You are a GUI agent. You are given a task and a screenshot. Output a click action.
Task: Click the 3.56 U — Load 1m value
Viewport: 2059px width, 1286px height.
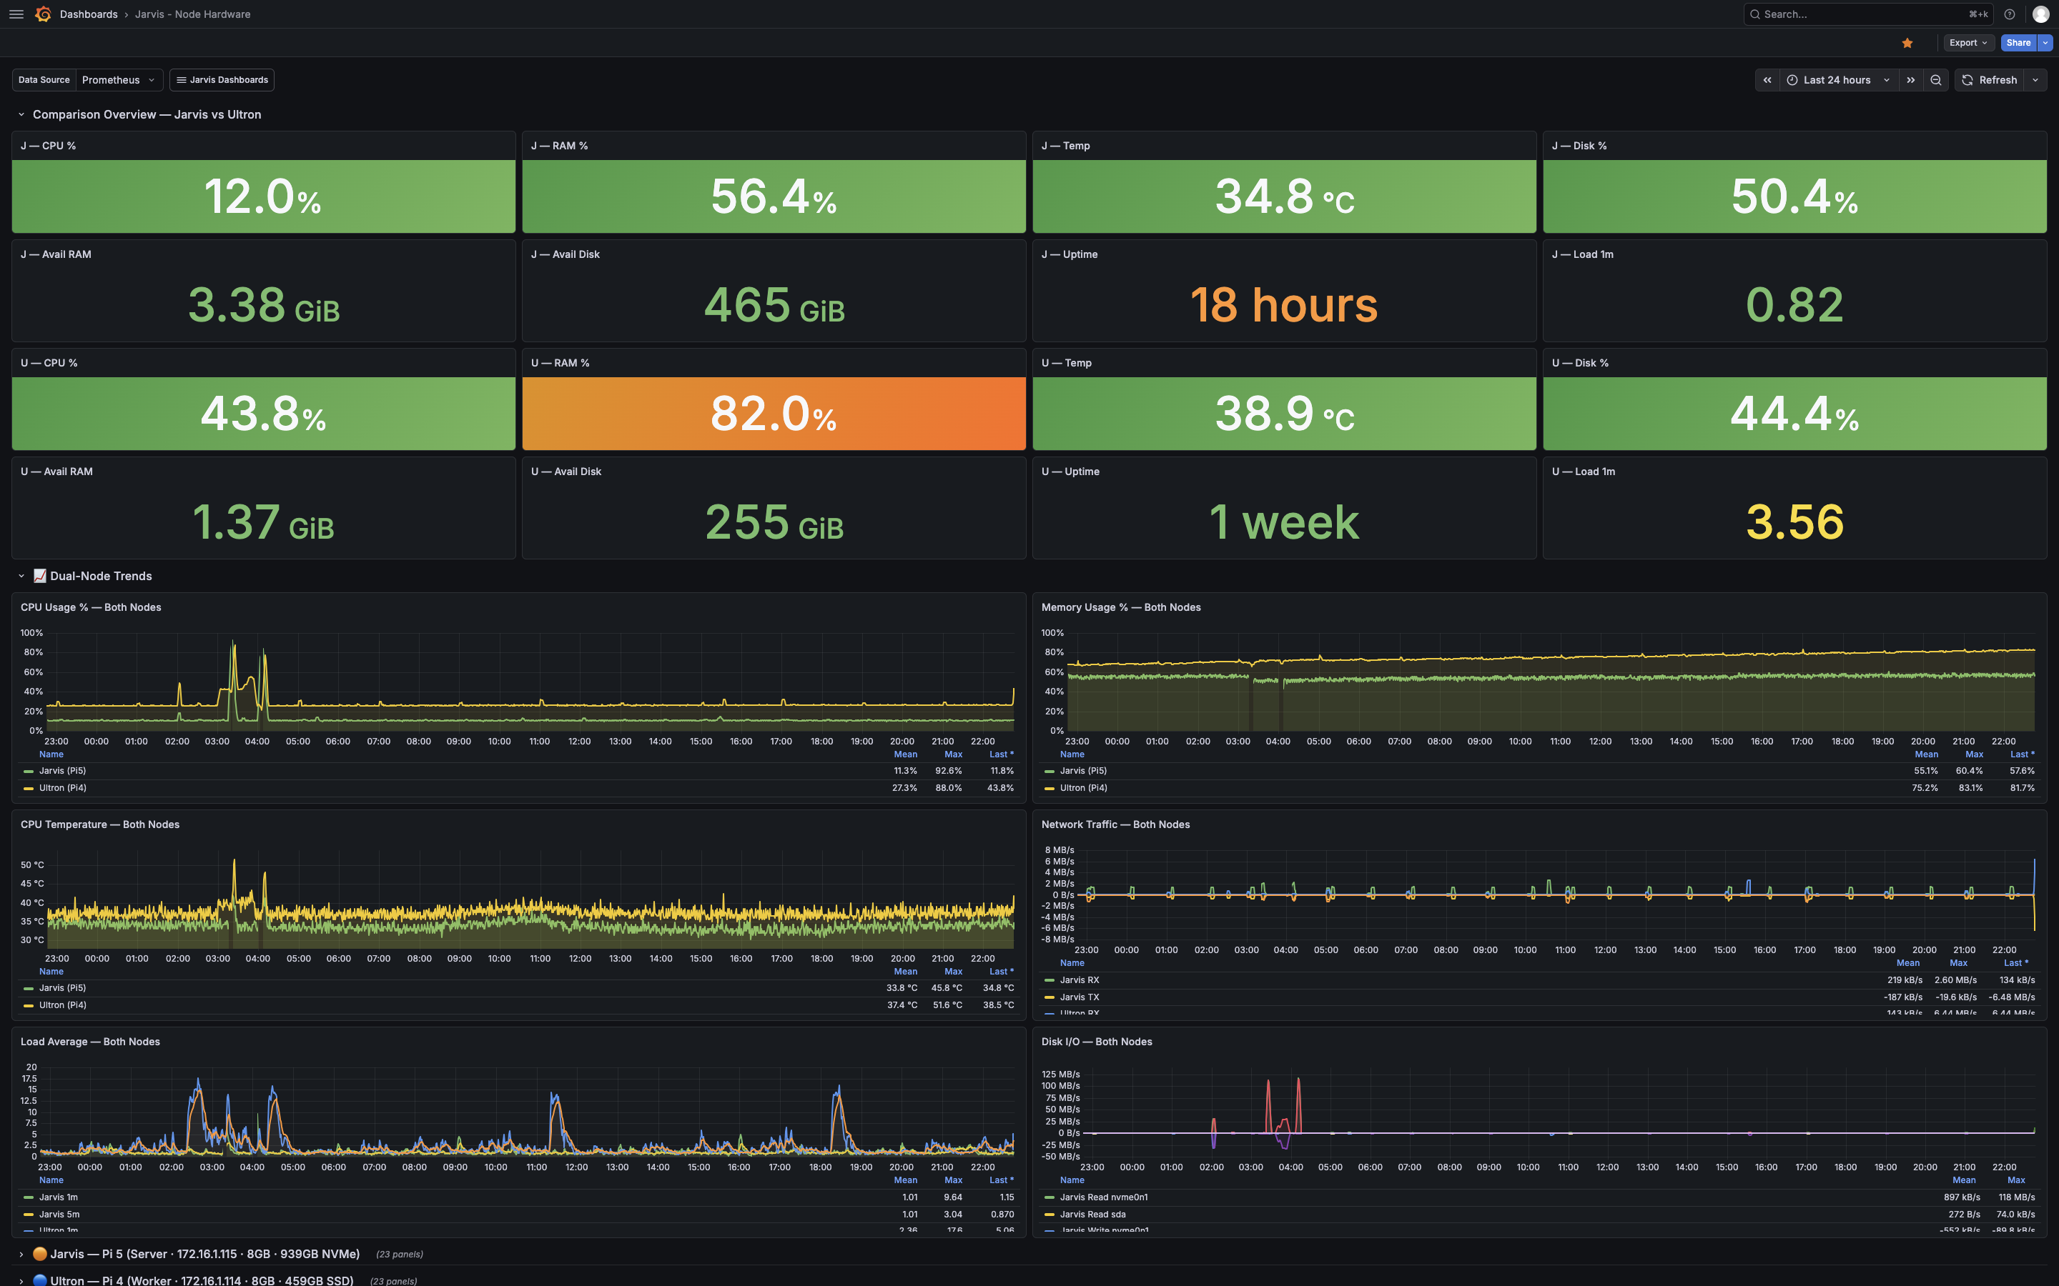1794,522
